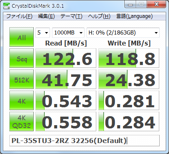Close the CrystalDiskMark window

156,4
